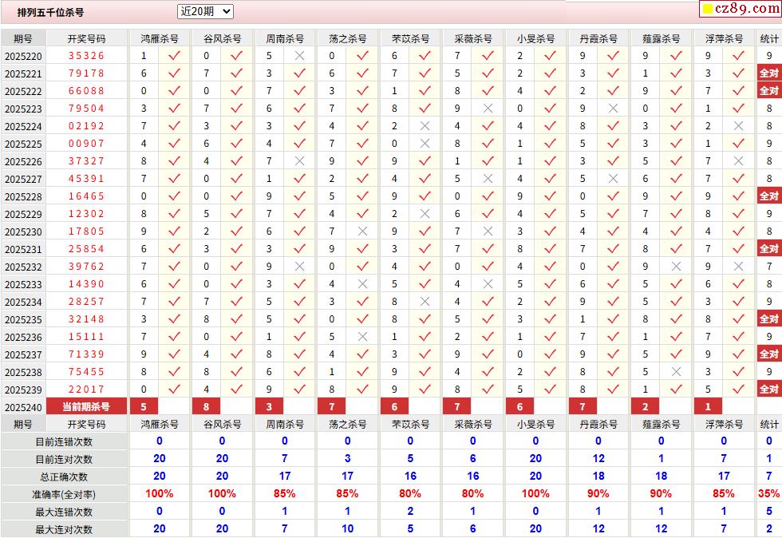Click period number 2025220

click(23, 57)
